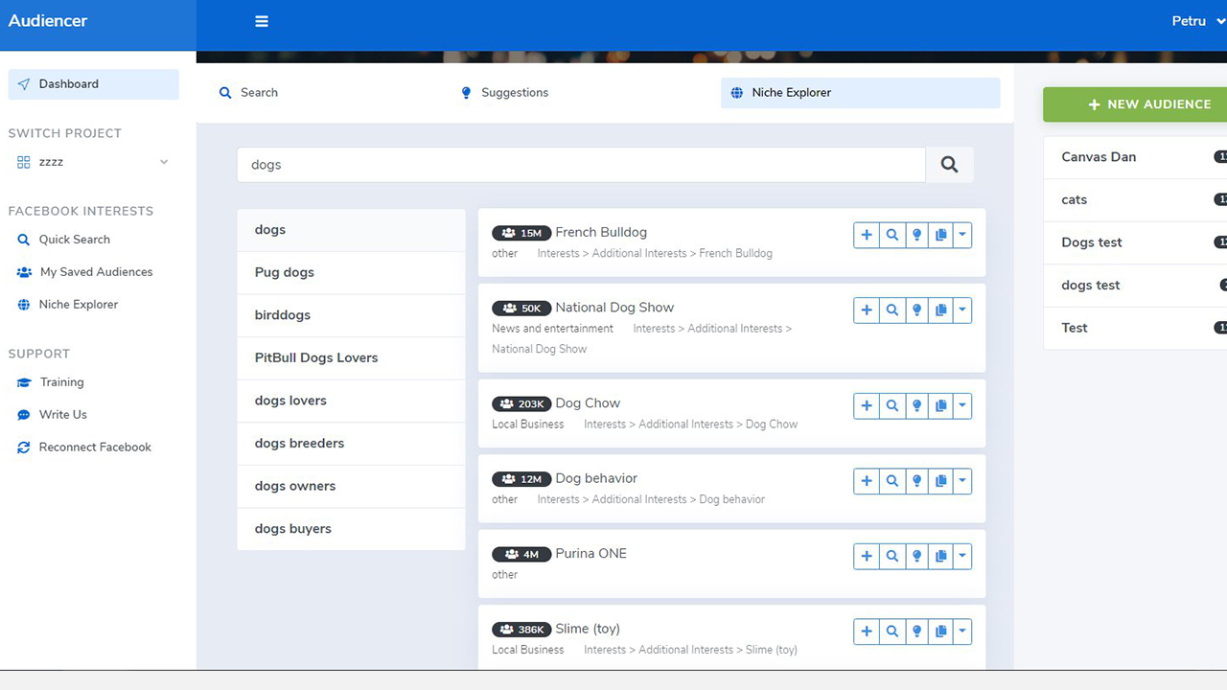Expand the zzzz project switcher
1227x690 pixels.
(93, 162)
